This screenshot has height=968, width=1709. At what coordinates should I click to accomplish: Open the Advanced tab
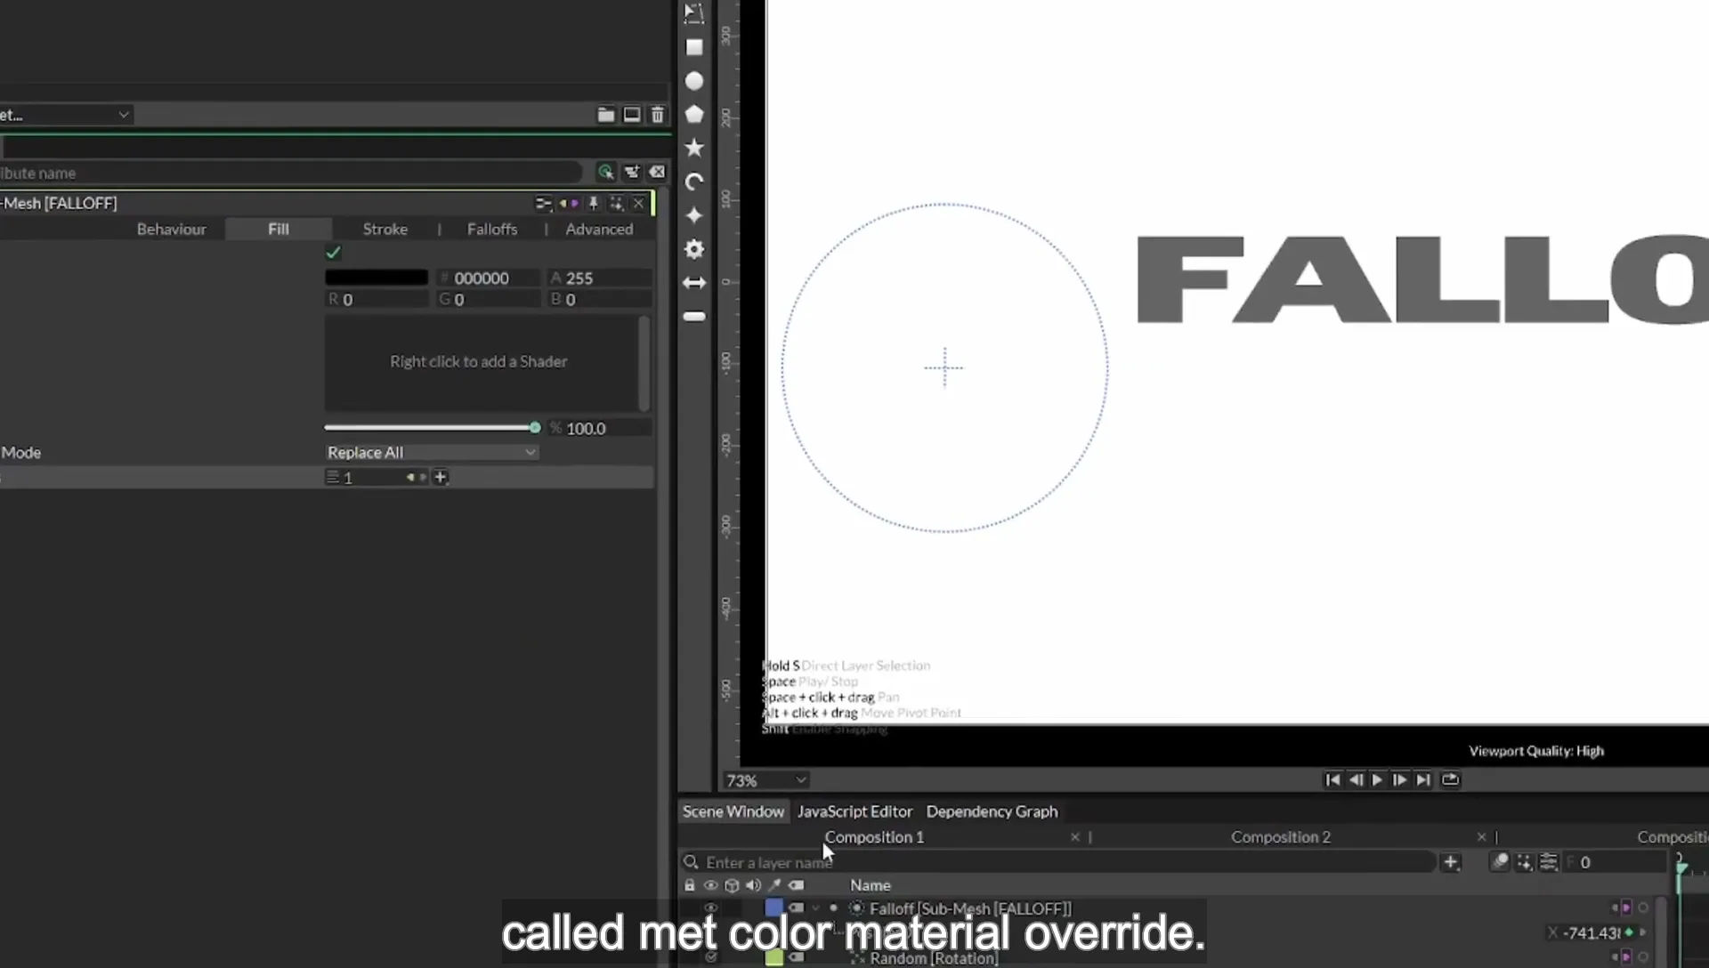pyautogui.click(x=599, y=230)
